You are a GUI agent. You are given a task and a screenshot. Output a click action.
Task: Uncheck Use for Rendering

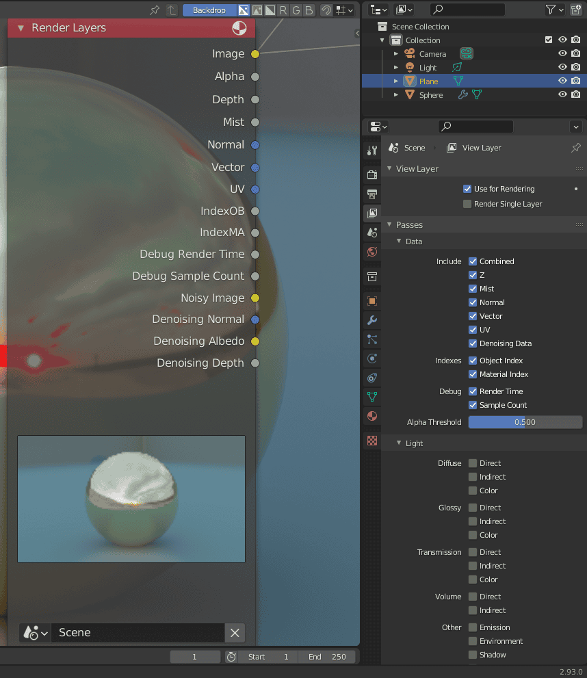point(467,188)
